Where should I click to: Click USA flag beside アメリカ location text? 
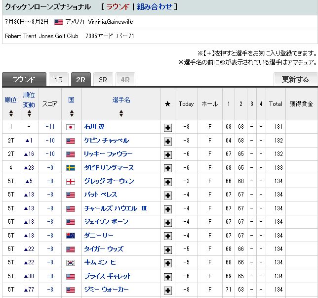(59, 22)
